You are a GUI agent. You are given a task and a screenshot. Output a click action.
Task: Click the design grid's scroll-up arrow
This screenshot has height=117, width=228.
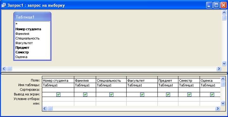pos(223,79)
